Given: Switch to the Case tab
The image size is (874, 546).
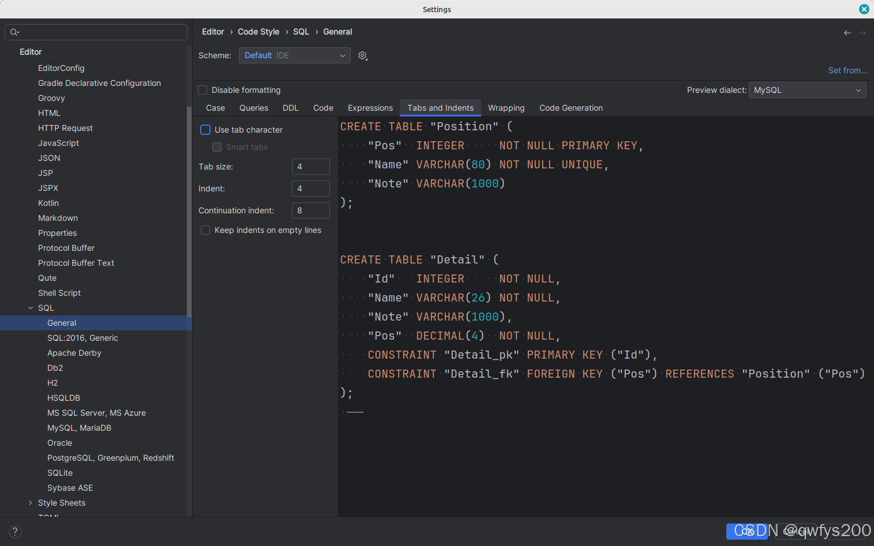Looking at the screenshot, I should pos(215,108).
